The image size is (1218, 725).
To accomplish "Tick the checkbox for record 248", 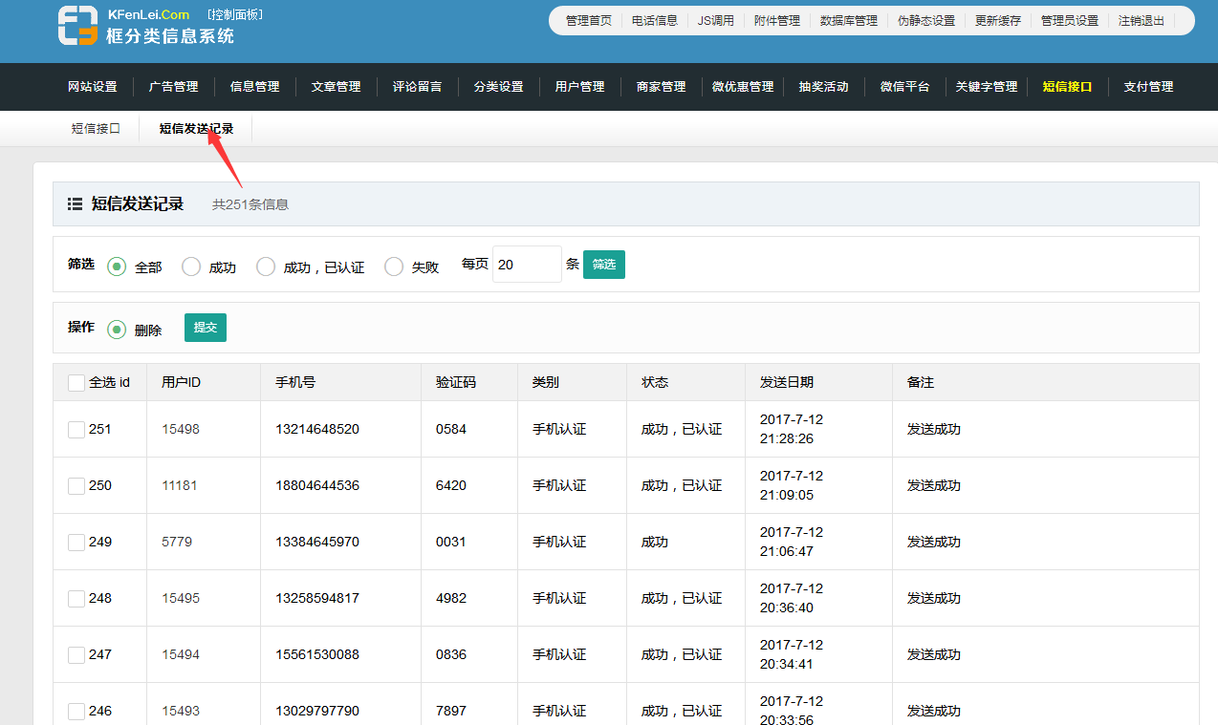I will coord(76,599).
